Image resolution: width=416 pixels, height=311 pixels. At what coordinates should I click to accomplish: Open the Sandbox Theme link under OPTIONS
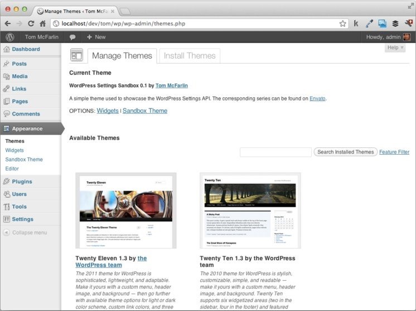pos(145,111)
